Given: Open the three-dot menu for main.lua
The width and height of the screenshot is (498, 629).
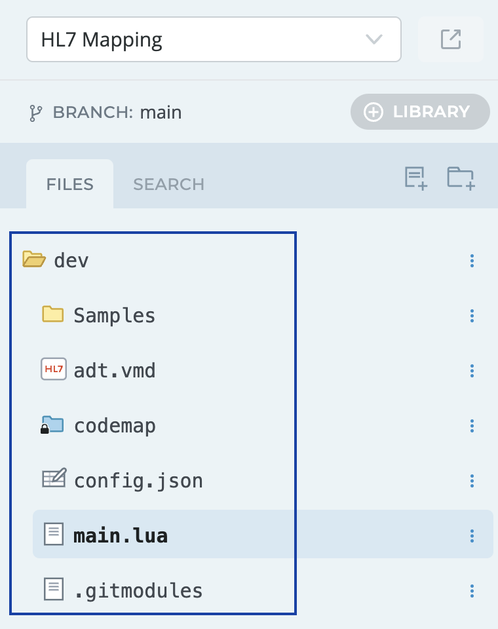Looking at the screenshot, I should pyautogui.click(x=472, y=536).
